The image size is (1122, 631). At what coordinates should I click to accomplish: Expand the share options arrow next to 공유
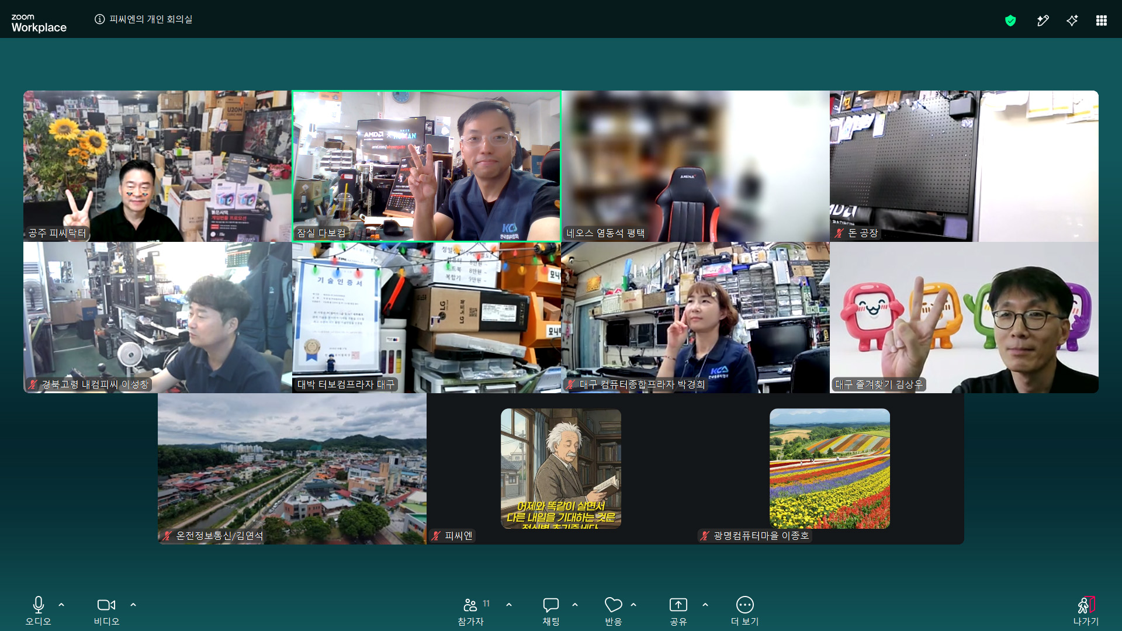click(705, 605)
